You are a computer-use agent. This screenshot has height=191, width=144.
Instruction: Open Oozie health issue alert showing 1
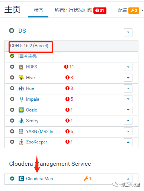69,110
